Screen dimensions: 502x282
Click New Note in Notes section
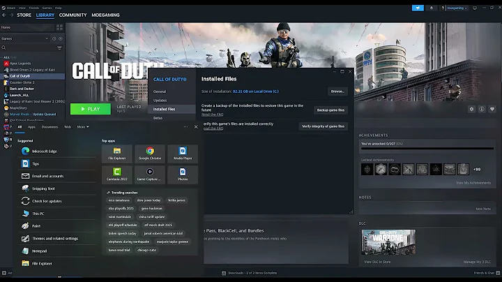pyautogui.click(x=483, y=209)
